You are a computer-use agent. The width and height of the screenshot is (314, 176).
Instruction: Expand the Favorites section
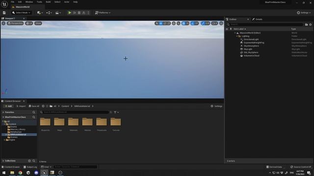3,112
